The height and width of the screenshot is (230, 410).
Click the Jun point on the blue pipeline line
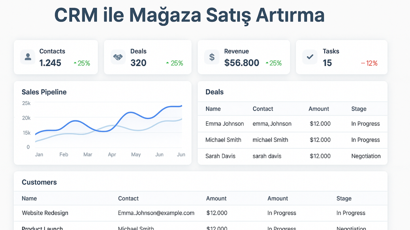181,106
